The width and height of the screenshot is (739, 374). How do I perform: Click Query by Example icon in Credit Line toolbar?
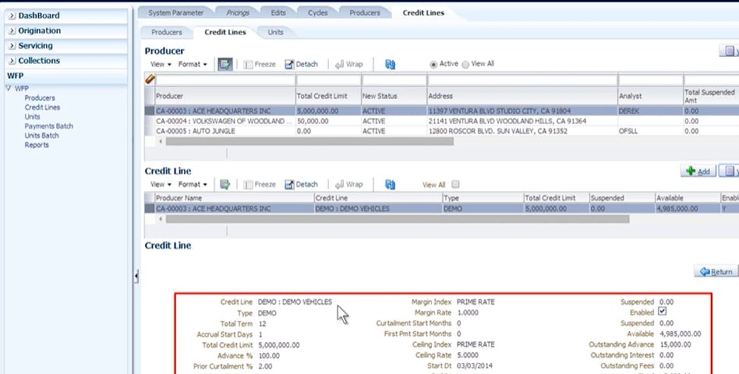coord(225,185)
